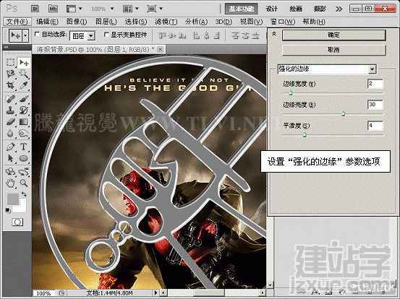
Task: Select the Rectangular Marquee tool
Action: 10,62
